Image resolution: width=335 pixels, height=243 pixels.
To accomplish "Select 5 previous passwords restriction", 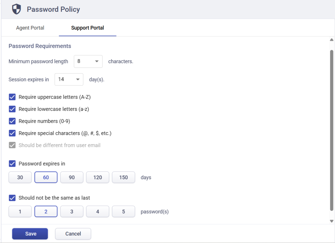I will pos(123,211).
